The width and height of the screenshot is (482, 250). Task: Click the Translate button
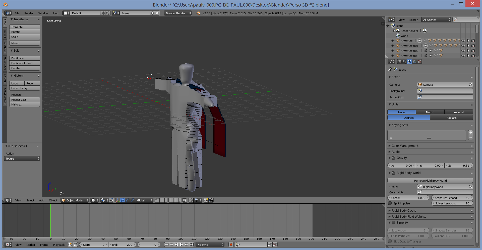point(25,27)
